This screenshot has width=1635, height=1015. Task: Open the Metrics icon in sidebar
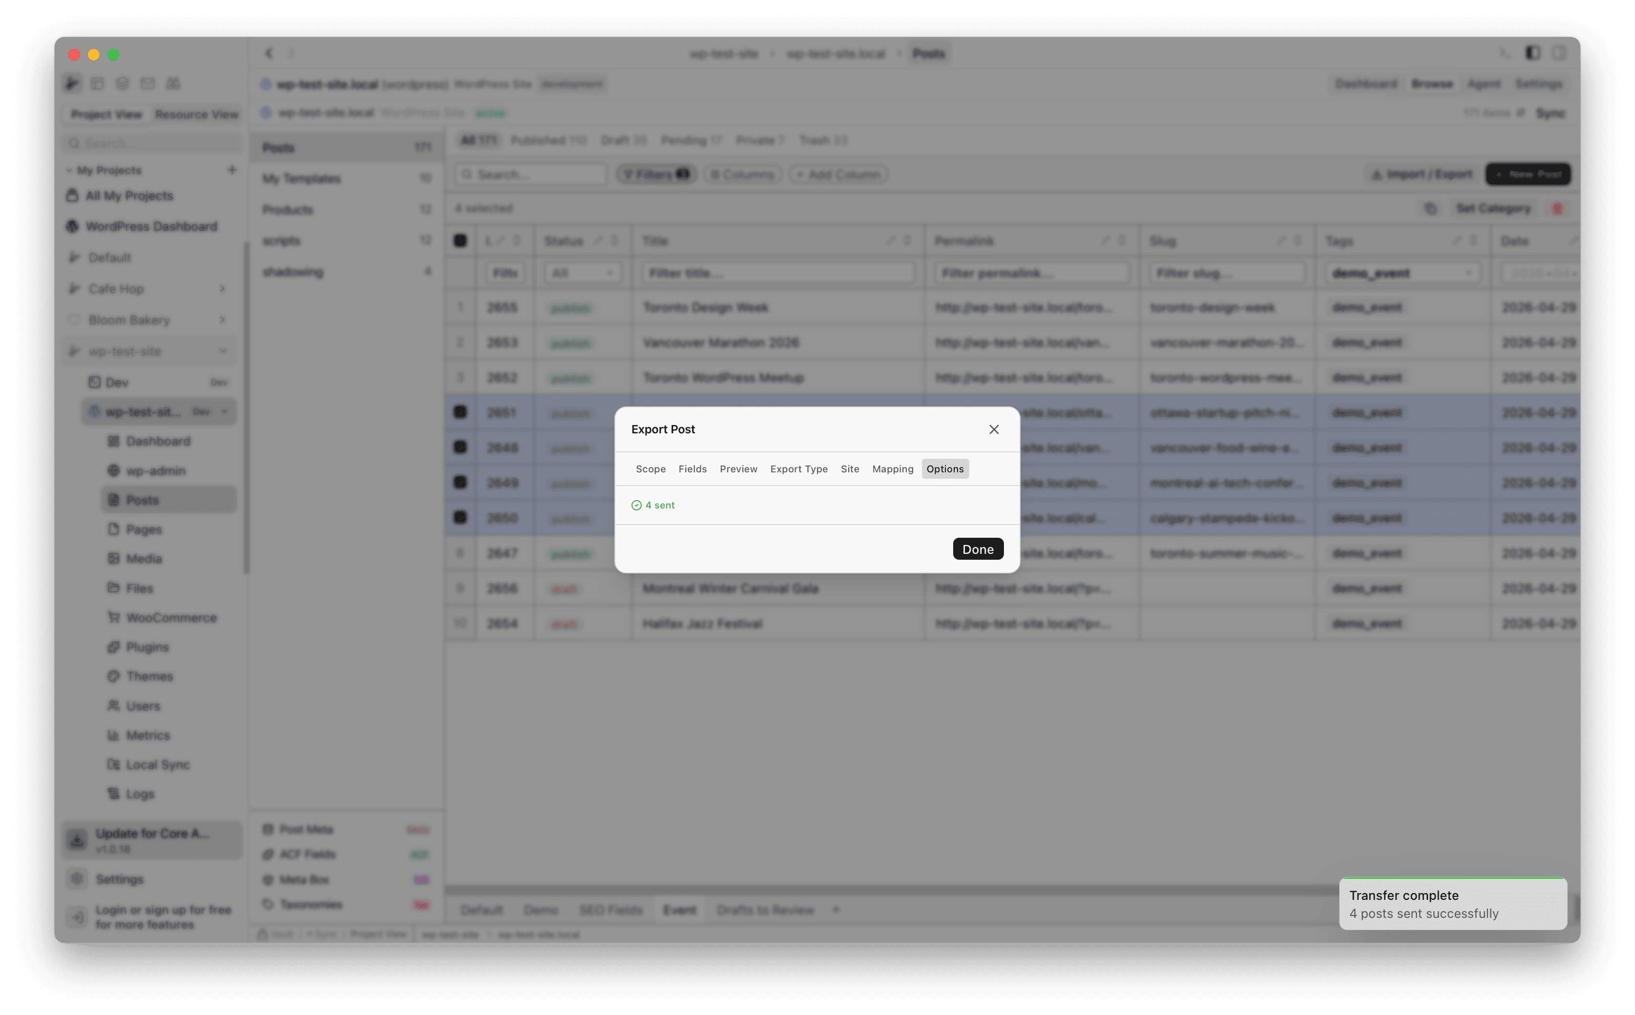[114, 735]
